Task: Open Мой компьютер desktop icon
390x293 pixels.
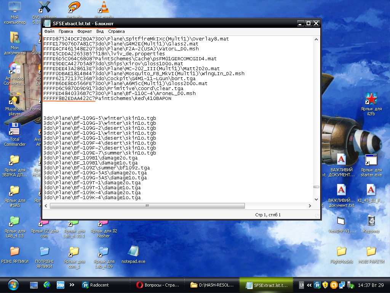Action: (x=15, y=13)
